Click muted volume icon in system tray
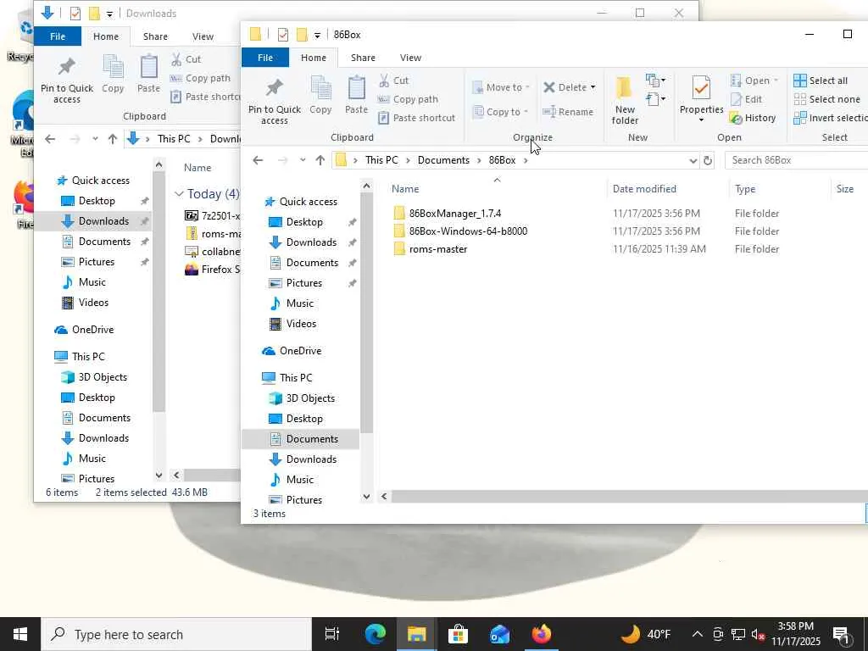Screen dimensions: 868x651 758,634
